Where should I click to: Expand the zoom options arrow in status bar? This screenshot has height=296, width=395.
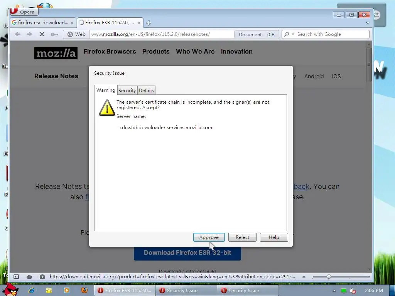[304, 277]
